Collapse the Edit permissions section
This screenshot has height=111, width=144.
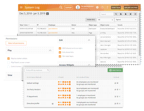point(89,40)
